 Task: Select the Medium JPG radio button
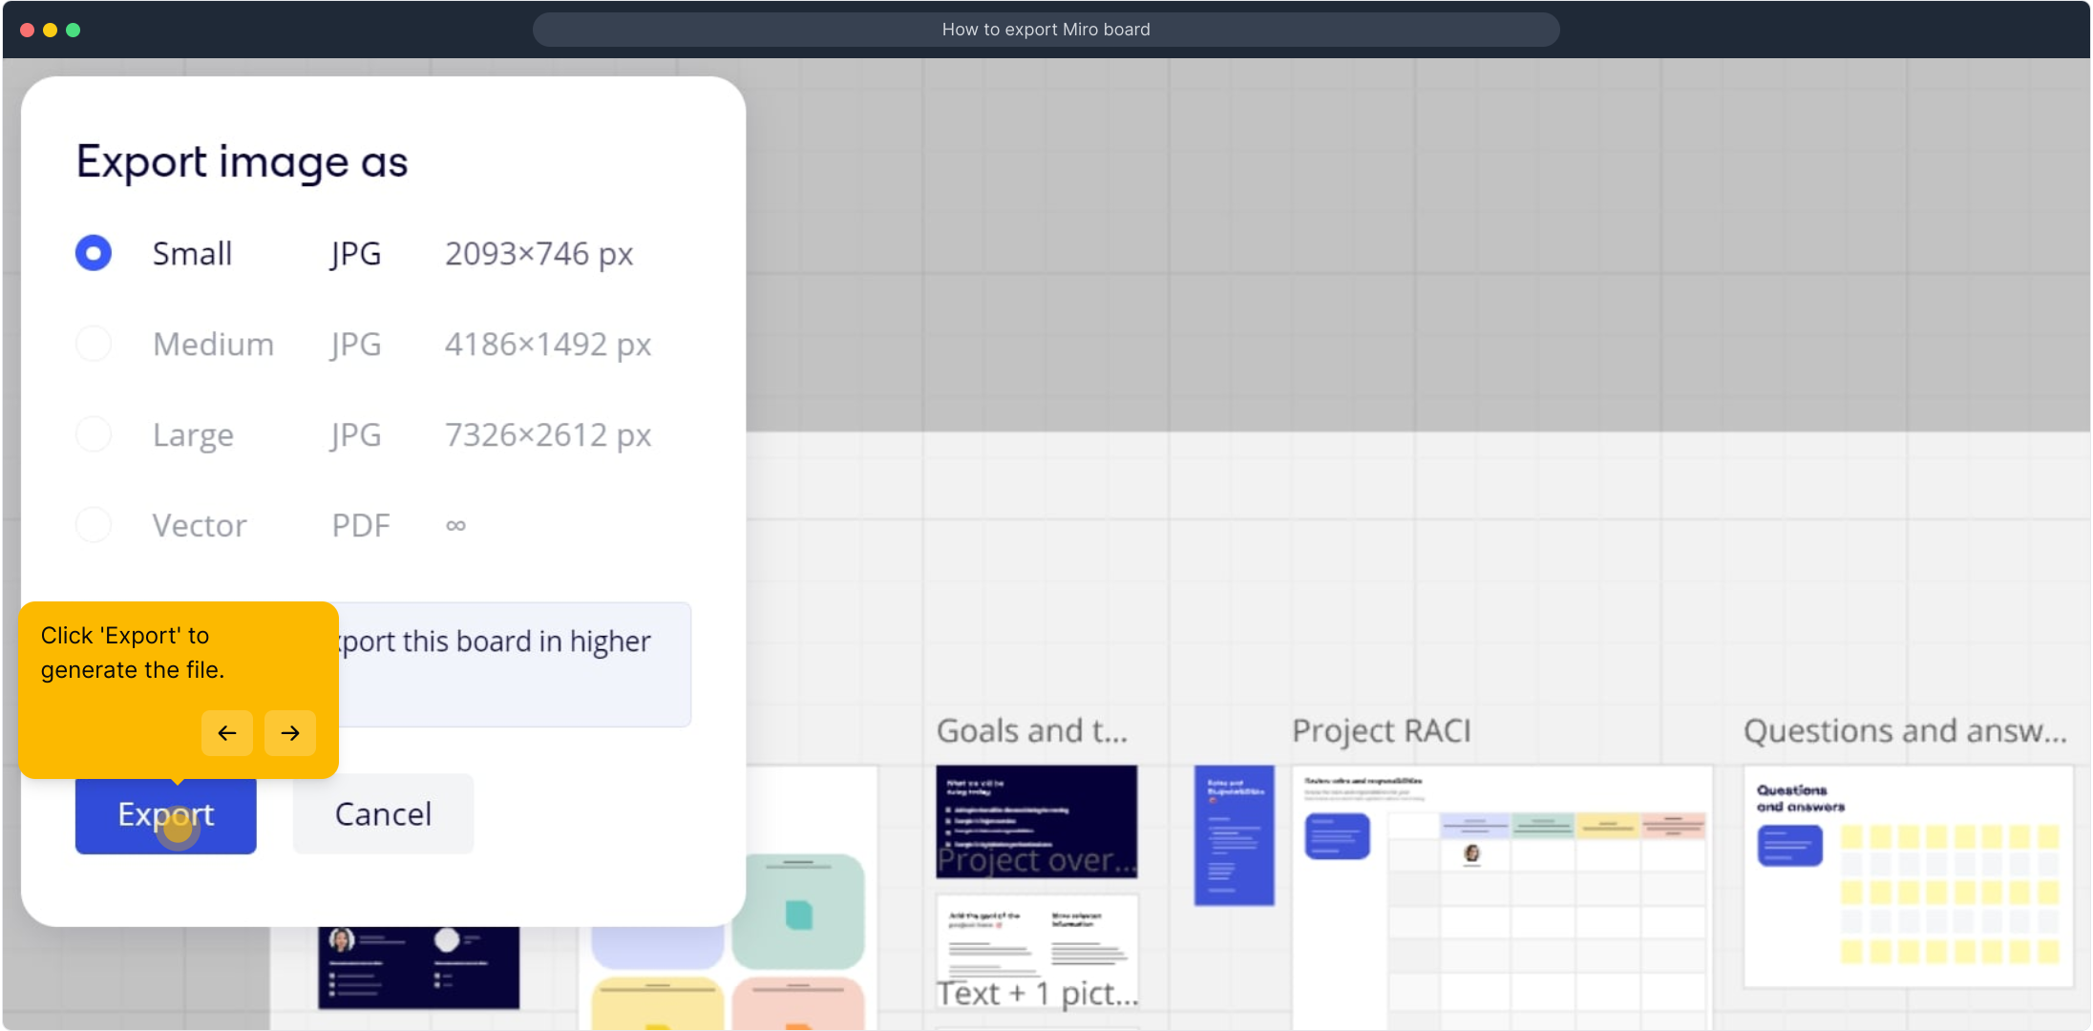[94, 344]
